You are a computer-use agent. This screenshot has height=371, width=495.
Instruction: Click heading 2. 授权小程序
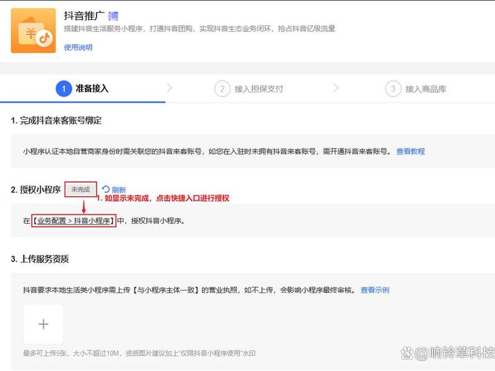36,189
